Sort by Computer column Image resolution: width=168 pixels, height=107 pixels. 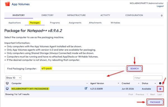(x=50, y=83)
